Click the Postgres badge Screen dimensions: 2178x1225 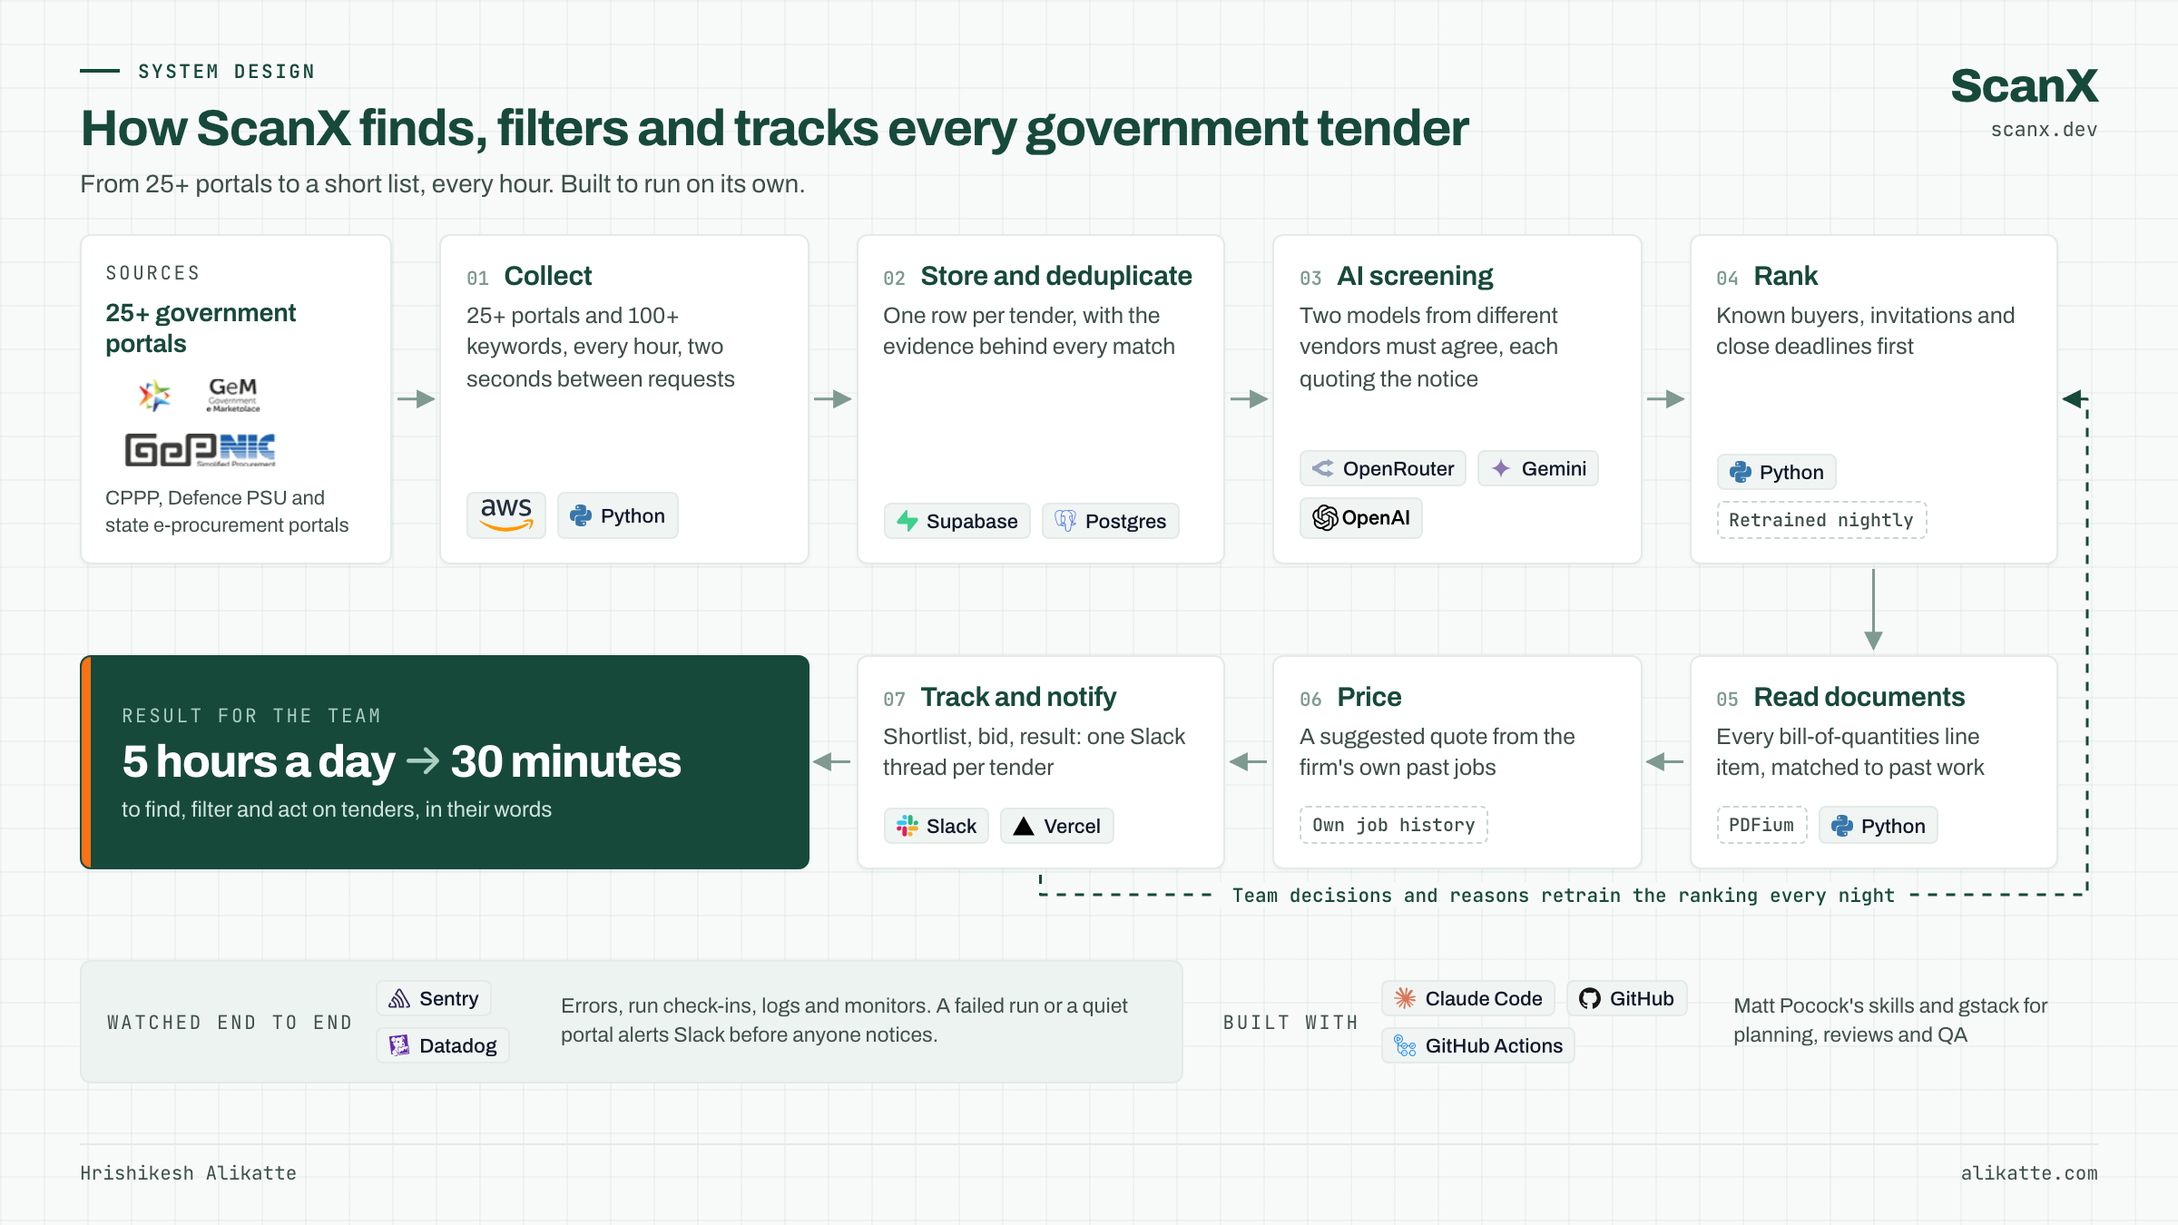1111,521
